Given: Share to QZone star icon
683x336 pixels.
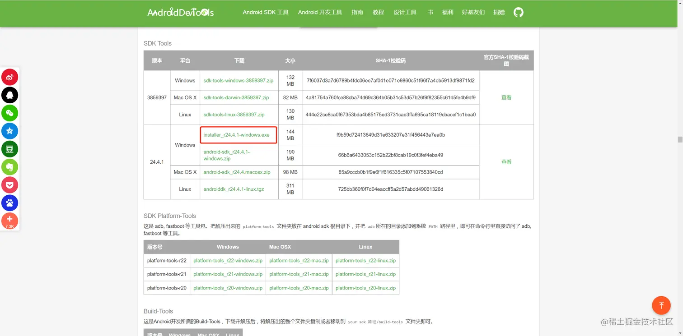Looking at the screenshot, I should tap(9, 131).
